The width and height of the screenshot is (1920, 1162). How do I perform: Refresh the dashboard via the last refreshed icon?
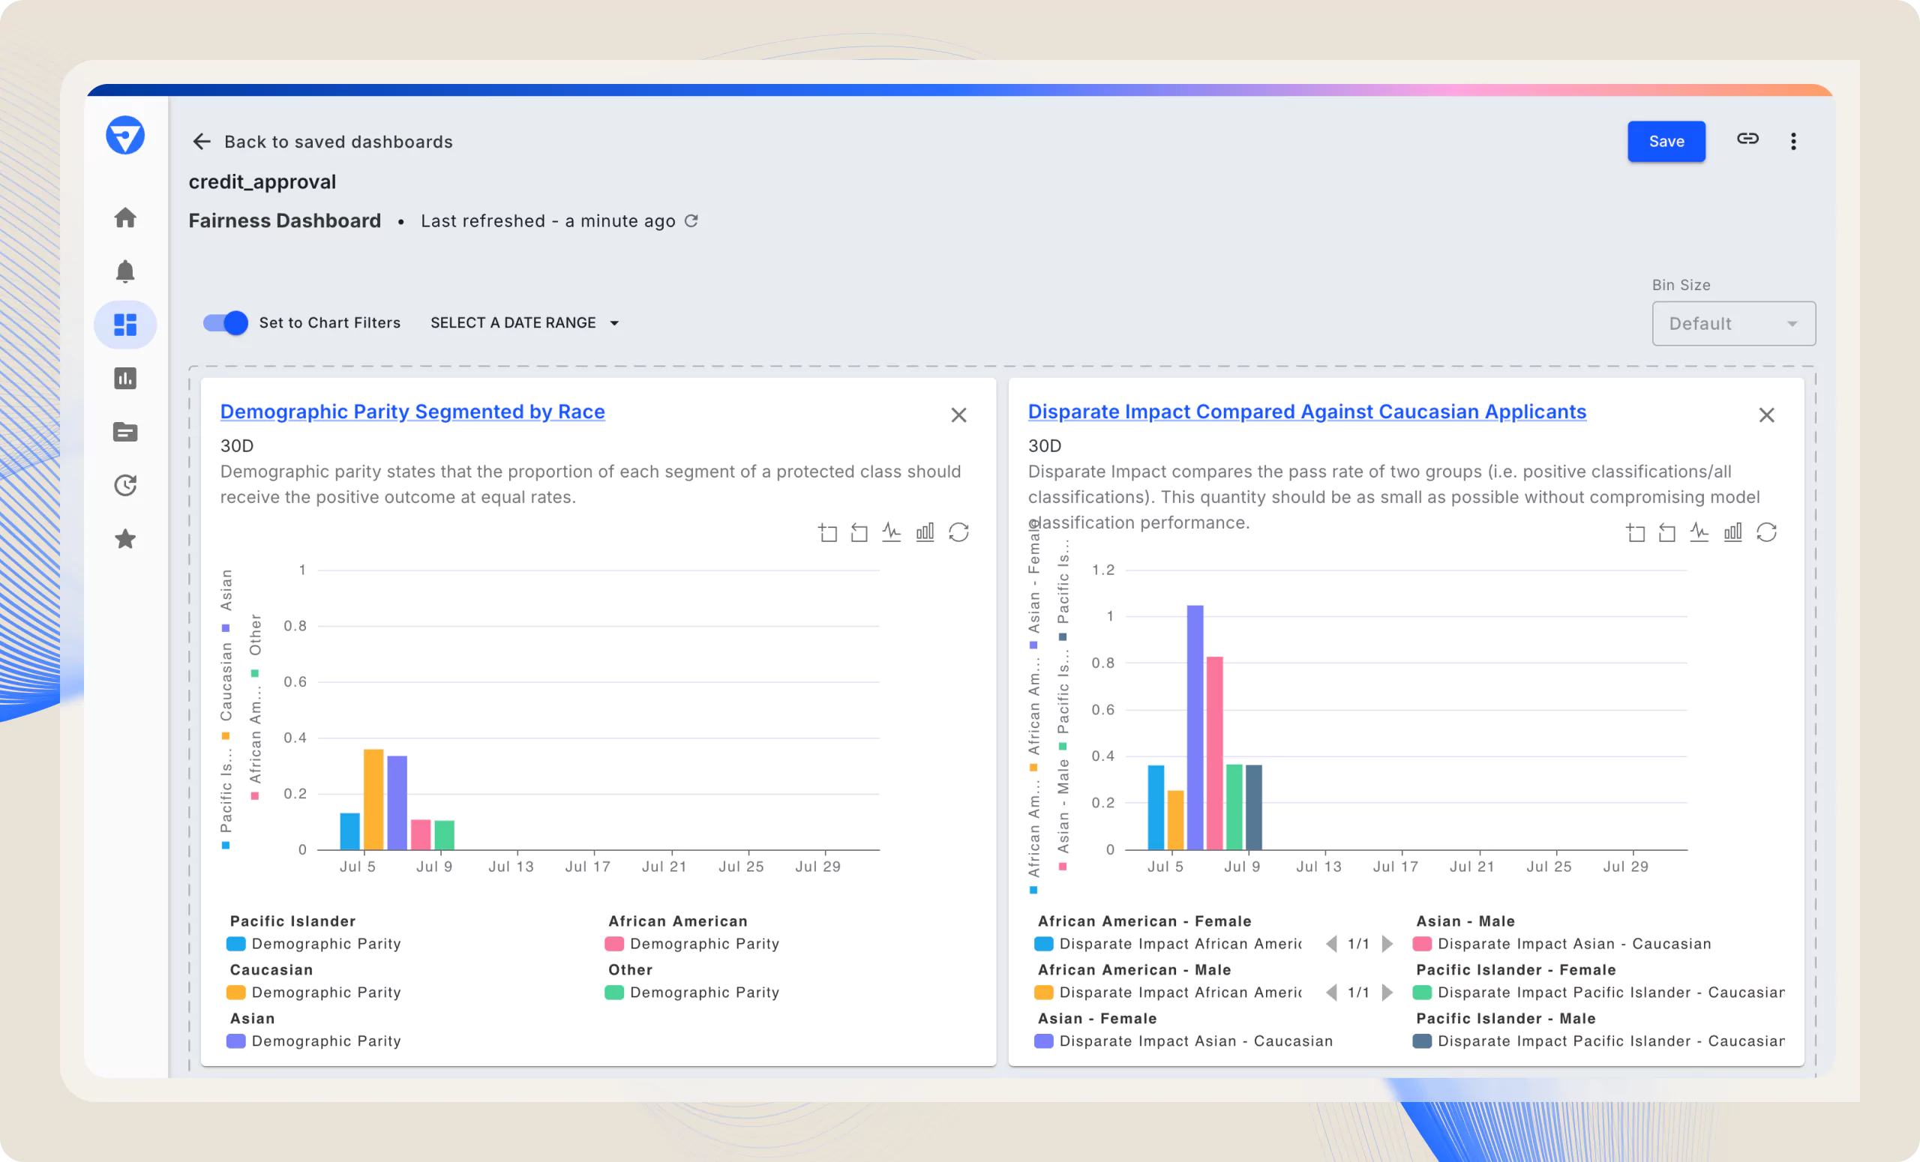coord(691,221)
